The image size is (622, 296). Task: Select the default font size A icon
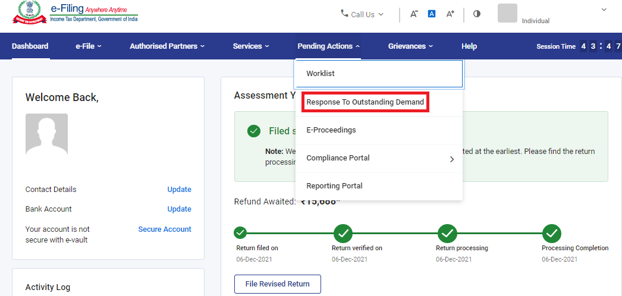[x=432, y=14]
